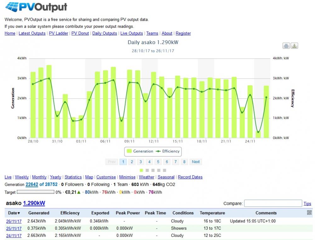
Task: Open the Register page
Action: click(183, 33)
